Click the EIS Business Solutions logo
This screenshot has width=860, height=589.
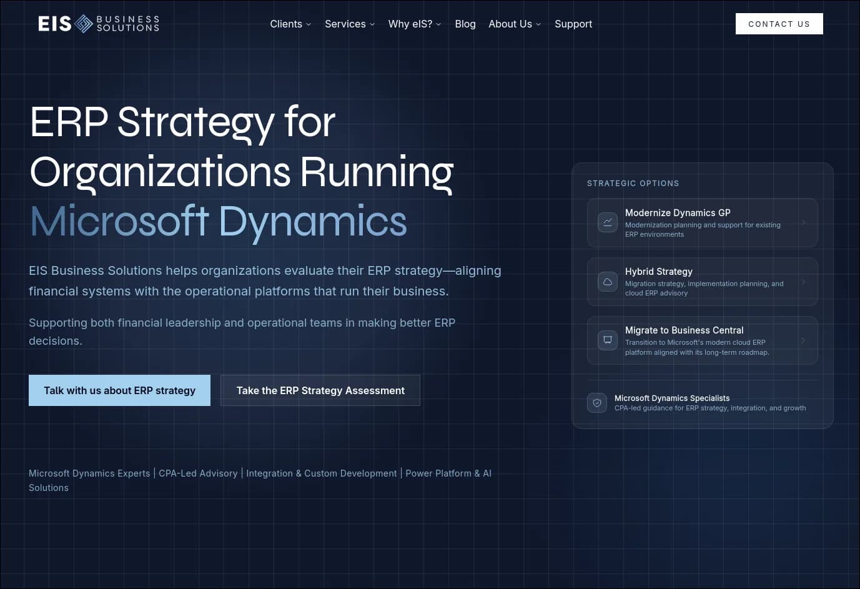tap(99, 24)
